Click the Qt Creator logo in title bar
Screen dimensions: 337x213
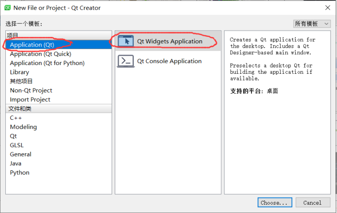coord(7,8)
